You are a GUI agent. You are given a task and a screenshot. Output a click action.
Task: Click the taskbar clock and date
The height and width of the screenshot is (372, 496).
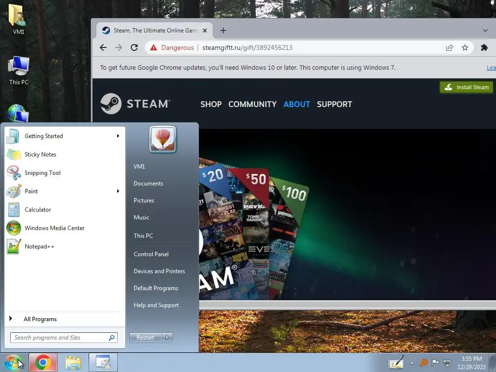point(471,363)
